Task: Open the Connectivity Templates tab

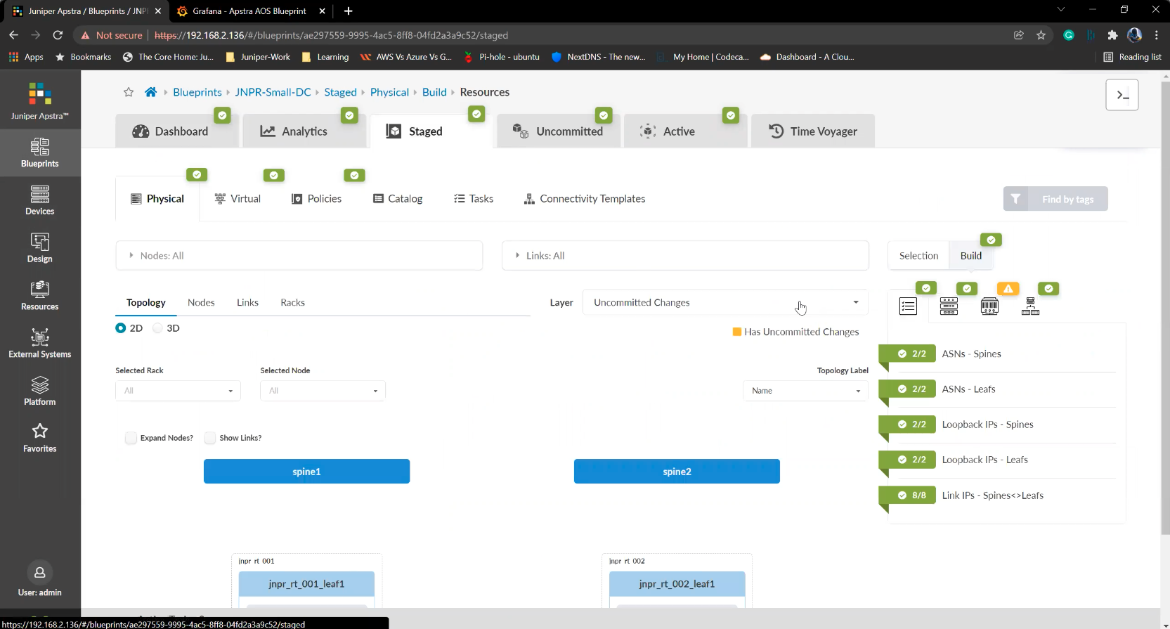Action: pos(585,199)
